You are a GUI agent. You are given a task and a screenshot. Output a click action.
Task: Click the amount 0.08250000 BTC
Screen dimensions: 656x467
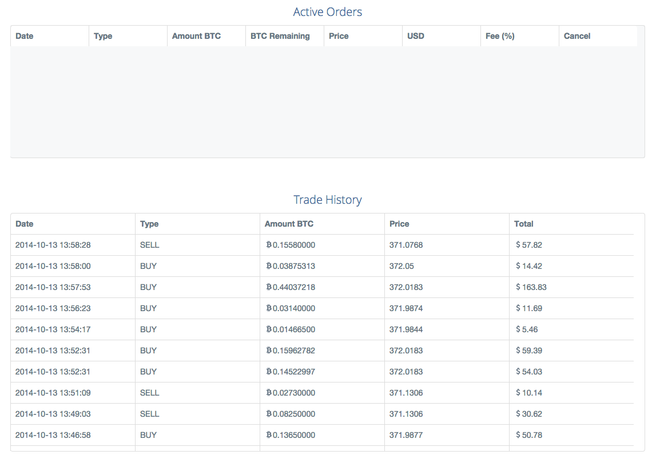(291, 414)
